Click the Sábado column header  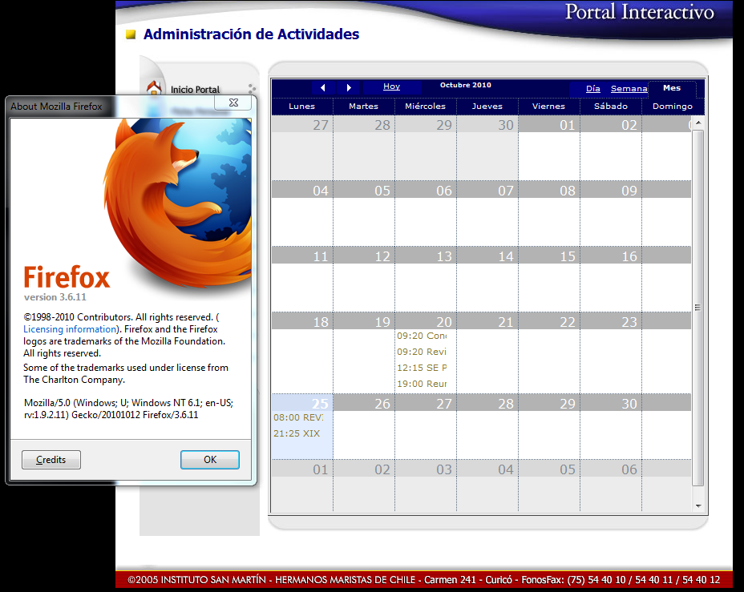[x=611, y=107]
